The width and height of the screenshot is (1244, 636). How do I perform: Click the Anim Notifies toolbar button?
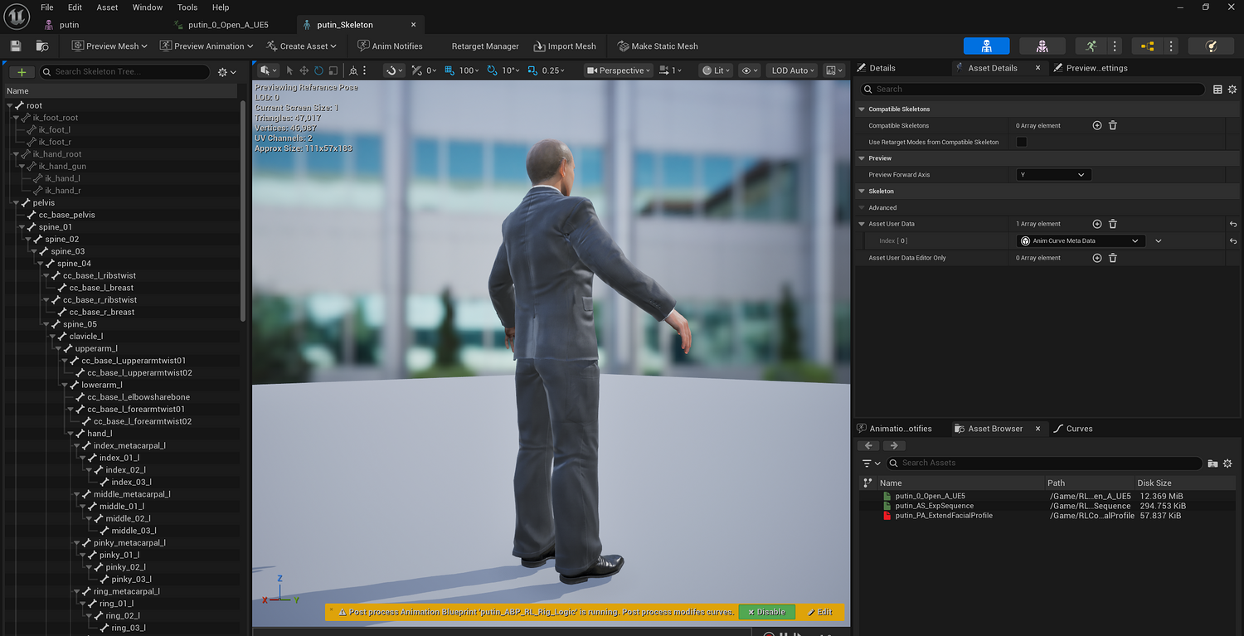coord(390,46)
